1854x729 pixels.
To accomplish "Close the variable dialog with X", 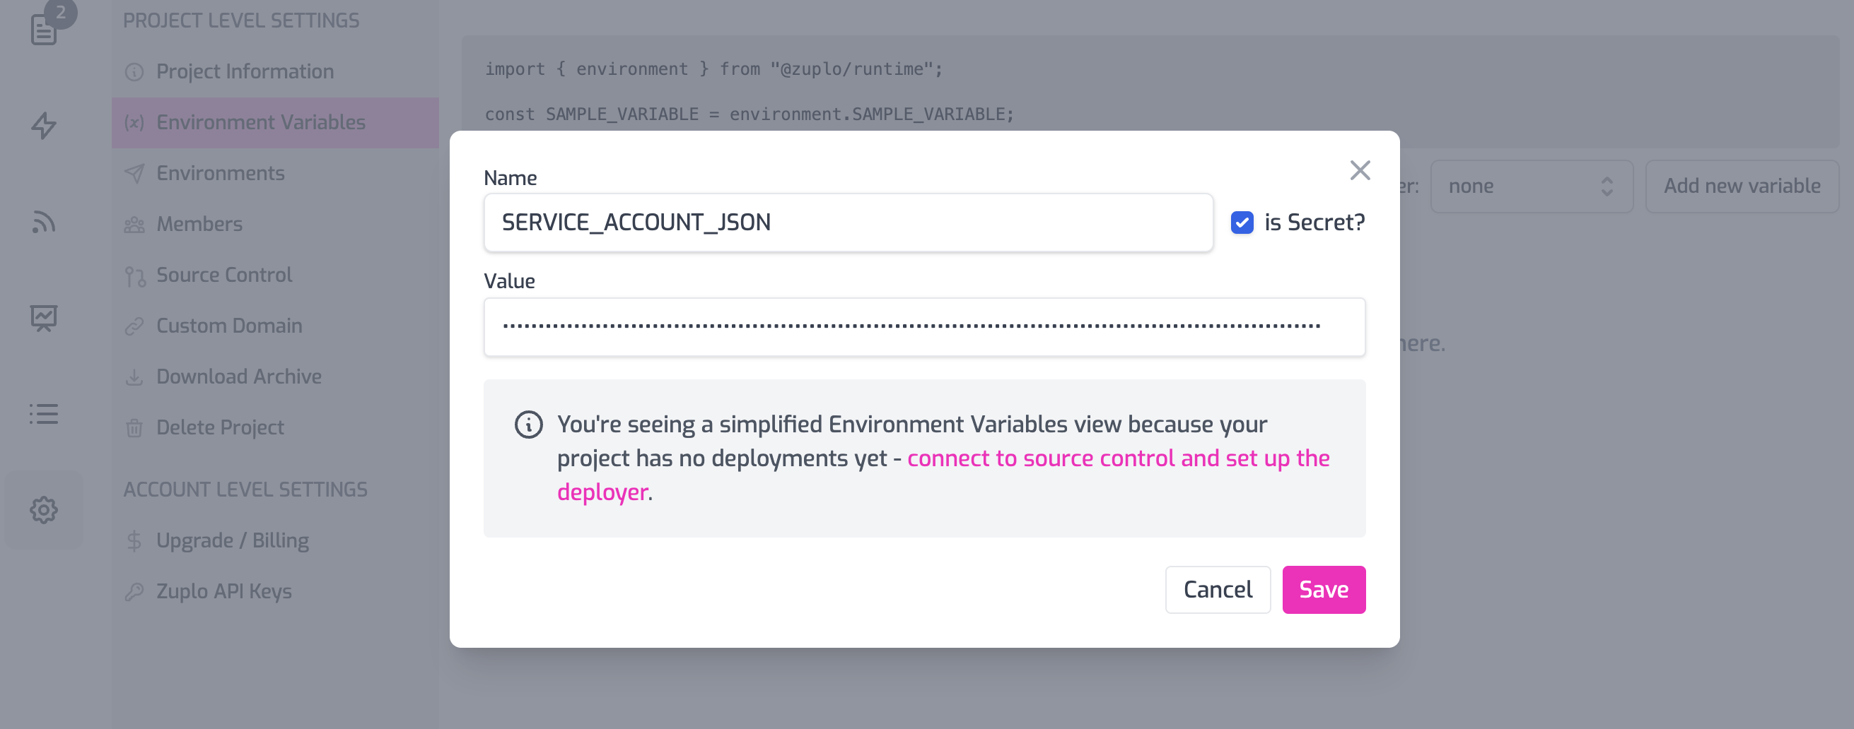I will coord(1360,171).
